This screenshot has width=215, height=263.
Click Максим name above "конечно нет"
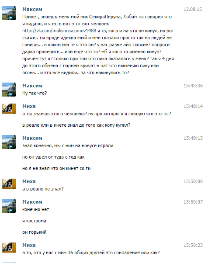pyautogui.click(x=32, y=202)
